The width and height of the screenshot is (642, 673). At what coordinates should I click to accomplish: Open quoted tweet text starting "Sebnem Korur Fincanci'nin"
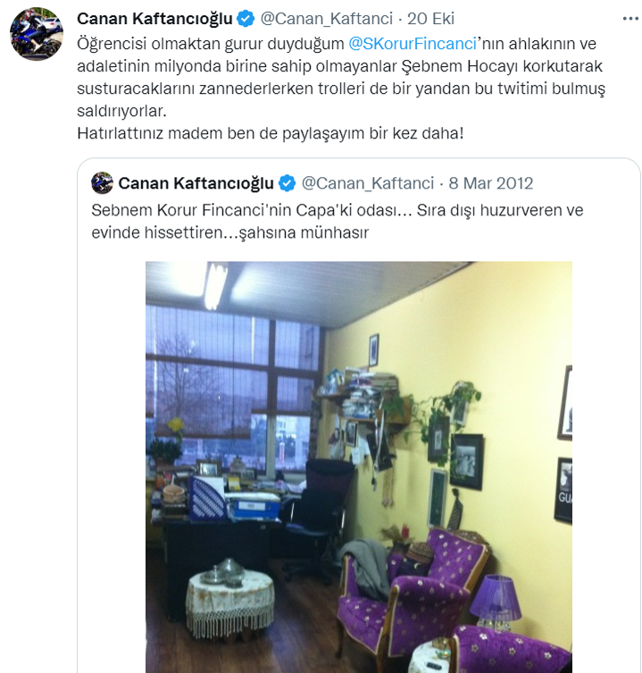click(x=338, y=221)
